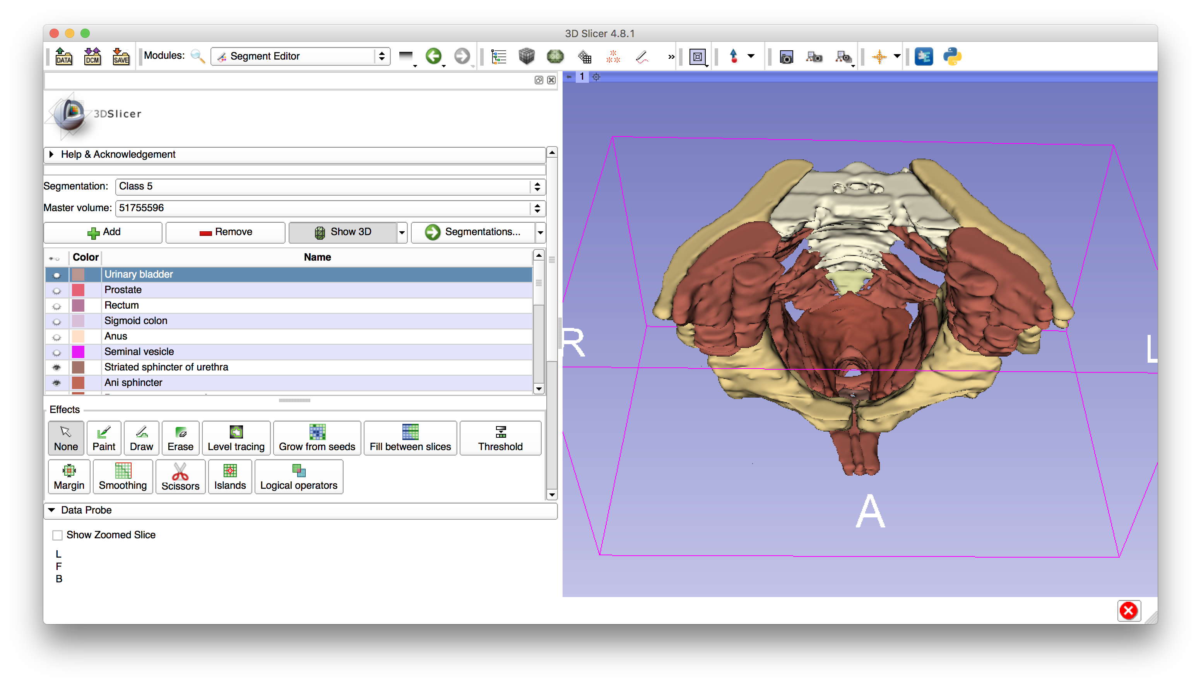
Task: Choose the Paint effect tool
Action: [x=104, y=438]
